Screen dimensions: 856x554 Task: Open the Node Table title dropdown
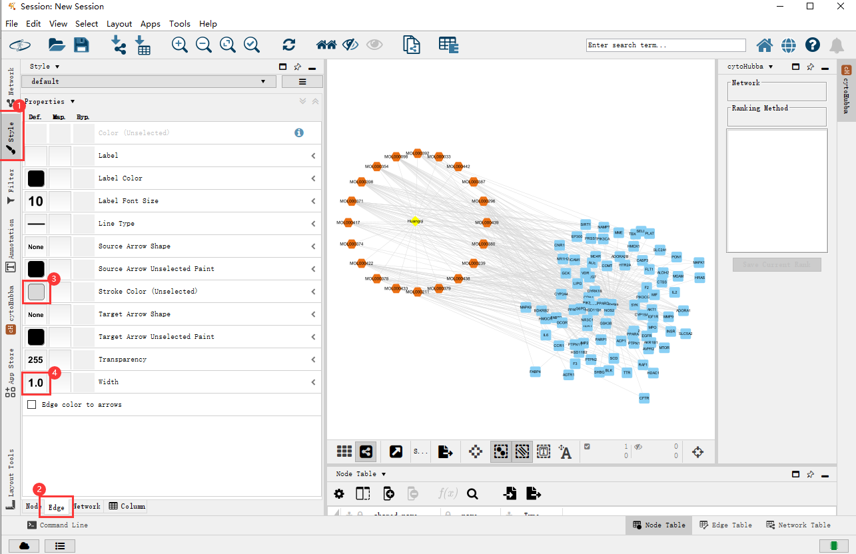383,474
